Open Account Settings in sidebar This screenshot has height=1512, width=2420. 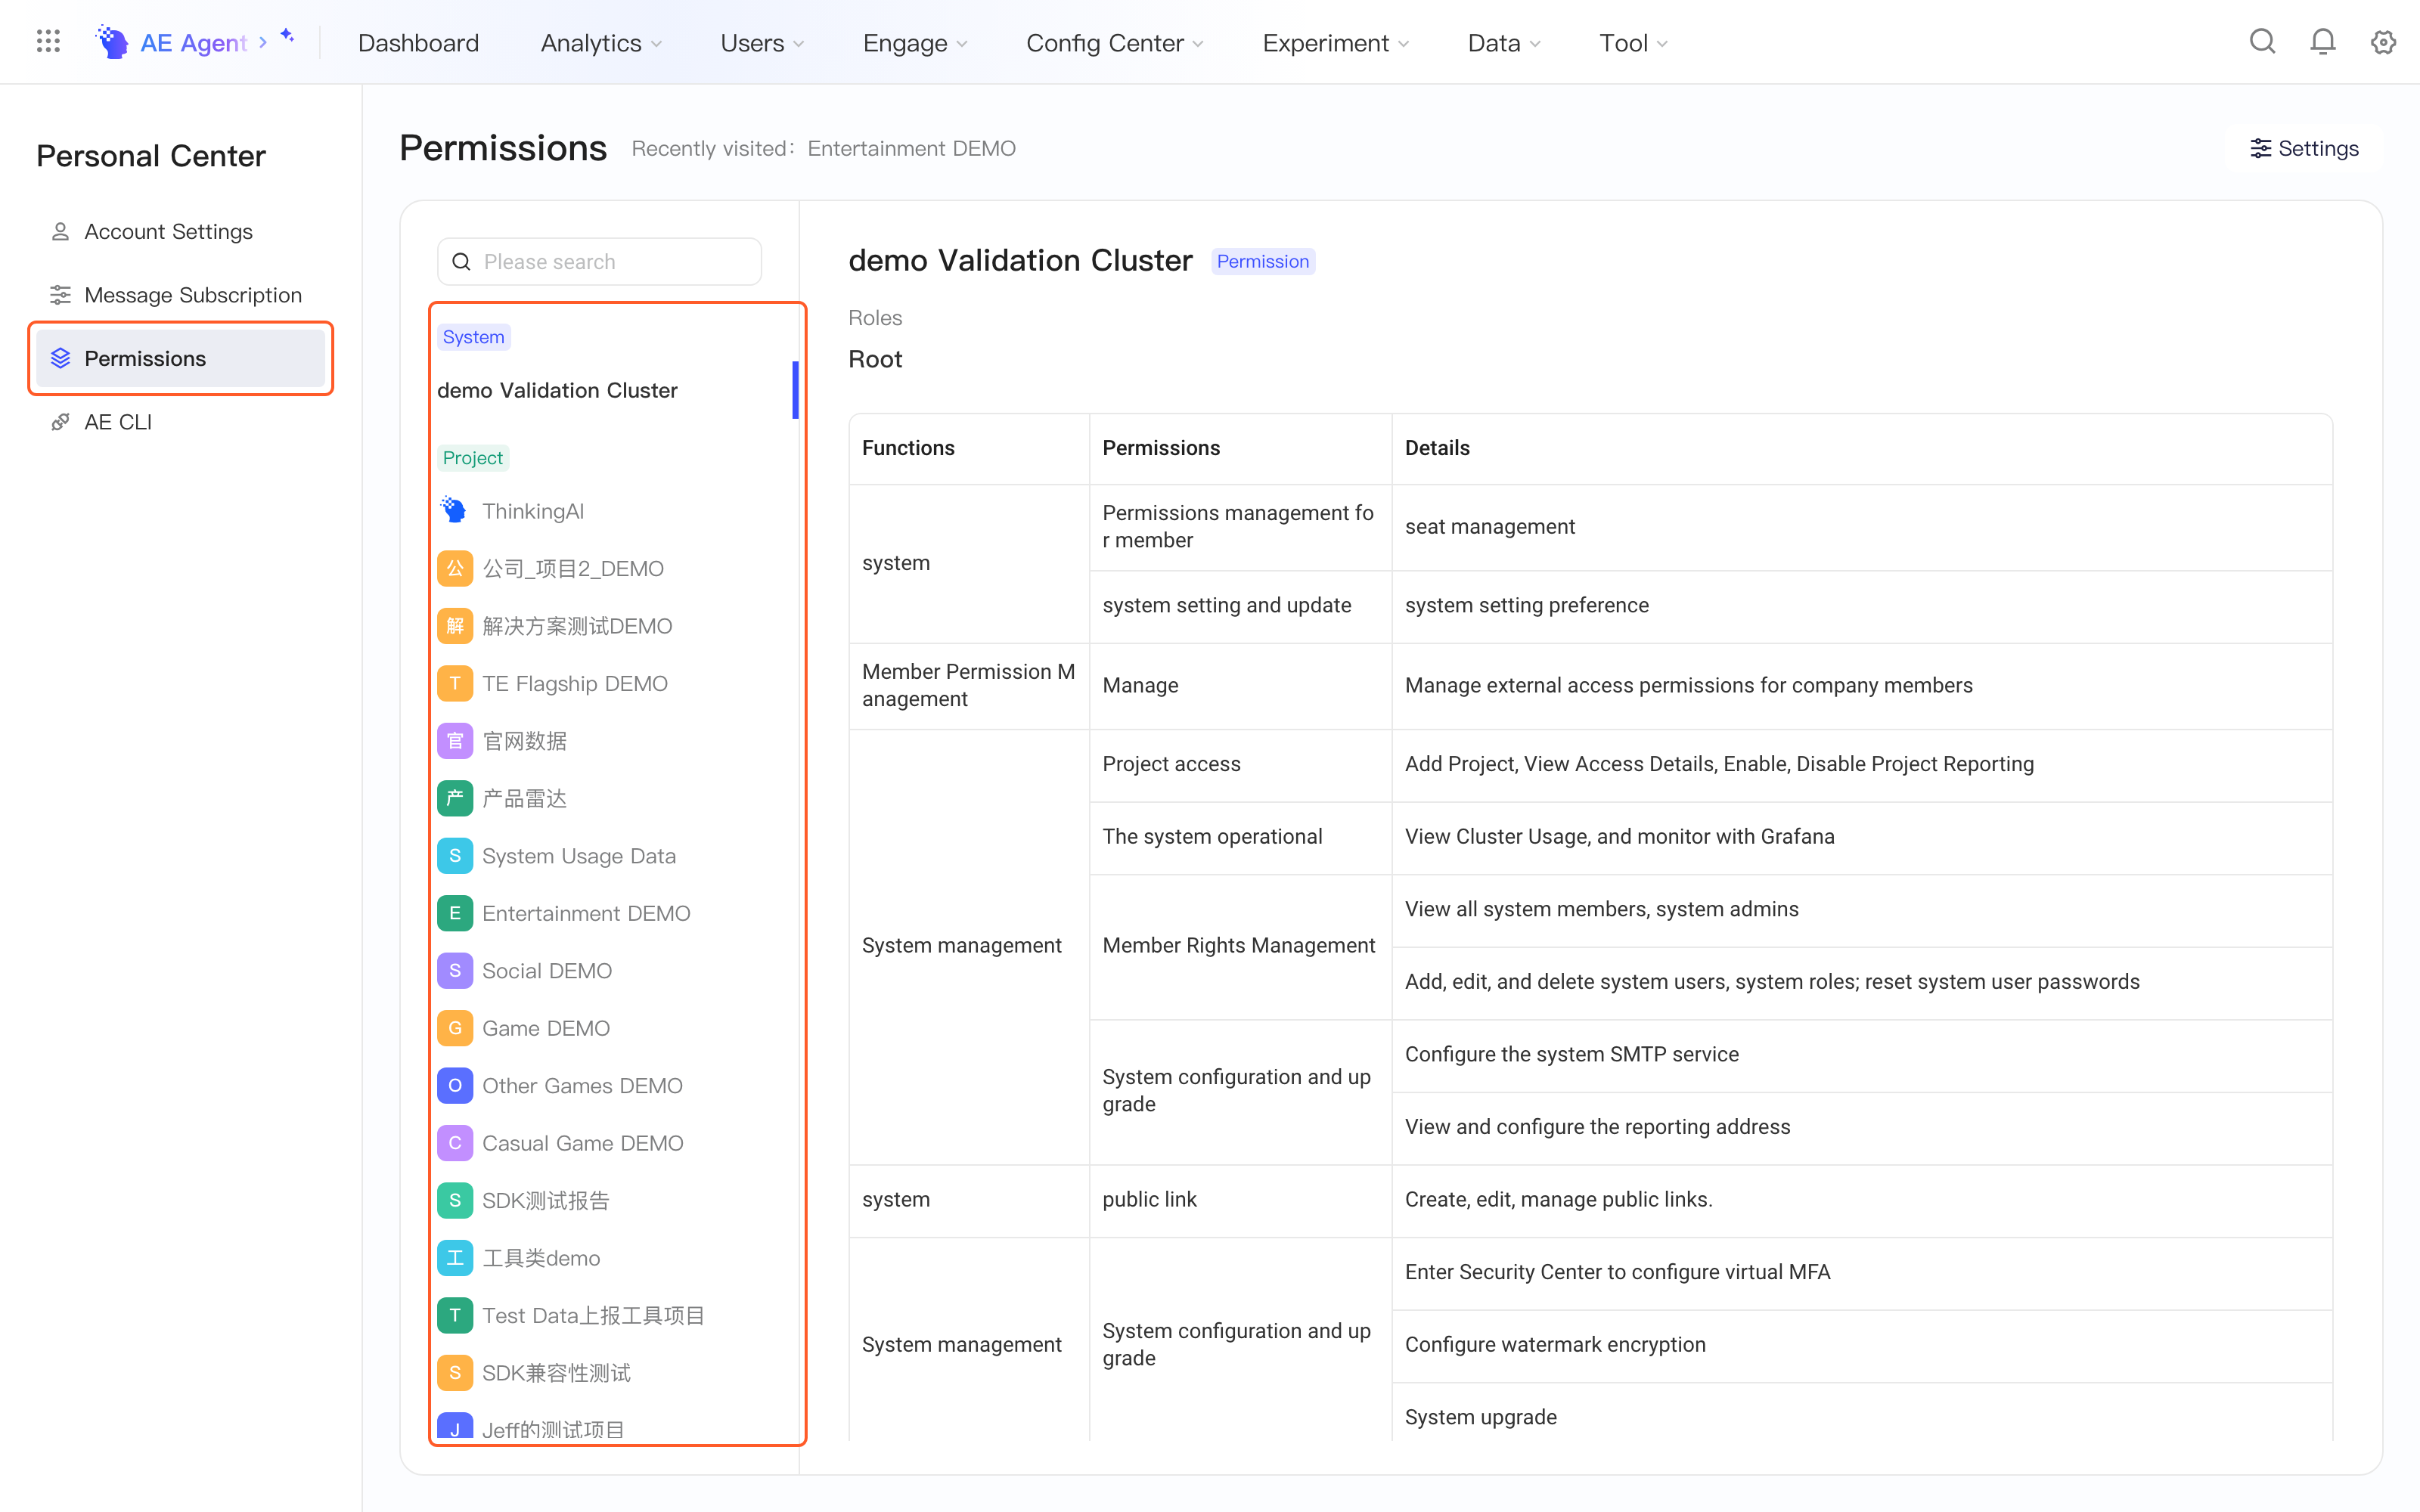(x=181, y=231)
